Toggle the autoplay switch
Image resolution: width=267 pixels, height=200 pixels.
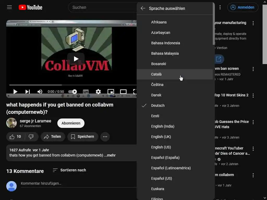pyautogui.click(x=72, y=92)
